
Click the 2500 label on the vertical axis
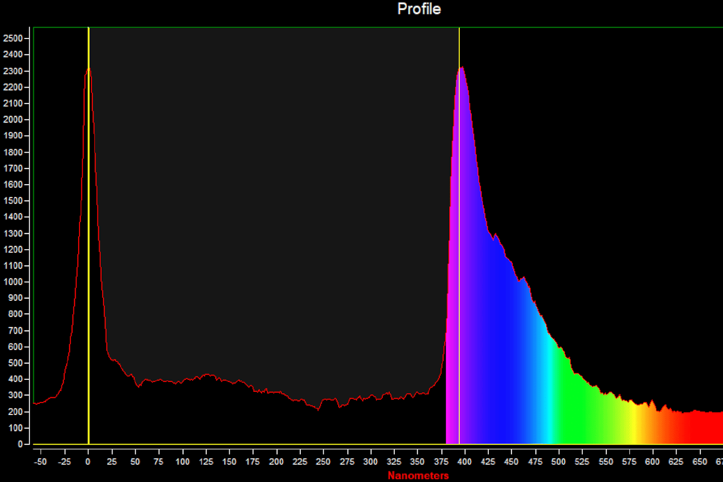pos(13,39)
